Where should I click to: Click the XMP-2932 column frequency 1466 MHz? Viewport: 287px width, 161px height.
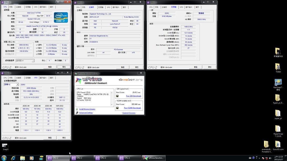coord(59,109)
